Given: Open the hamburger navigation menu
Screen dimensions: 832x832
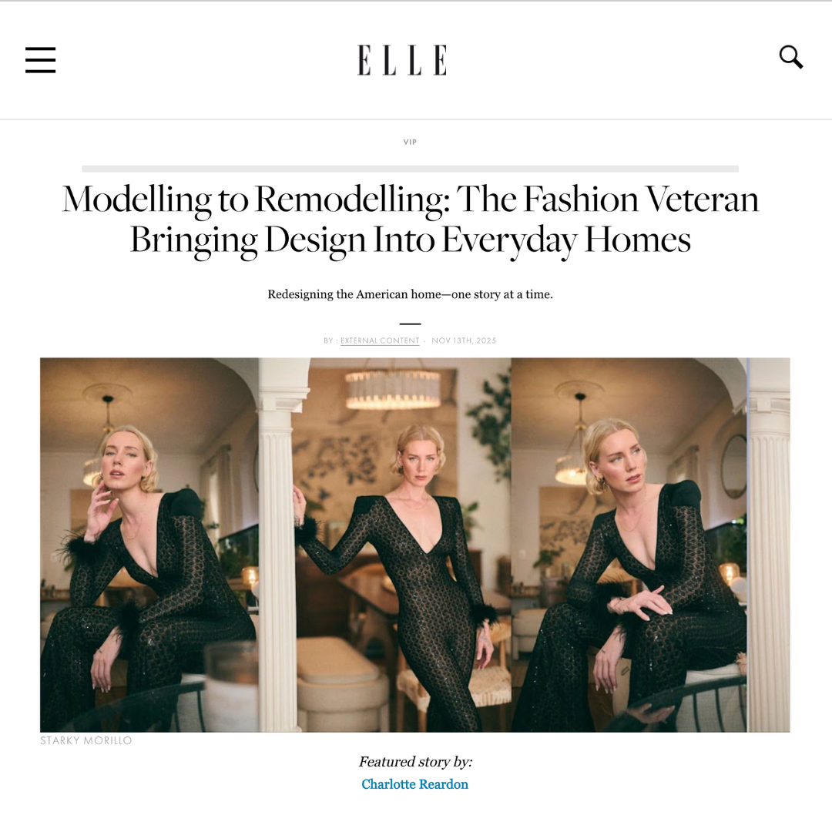Looking at the screenshot, I should point(40,59).
